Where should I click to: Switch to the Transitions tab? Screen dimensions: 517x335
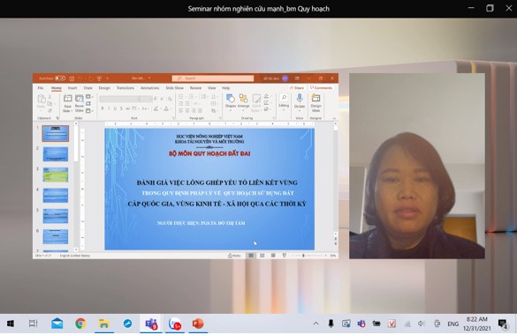(x=125, y=88)
